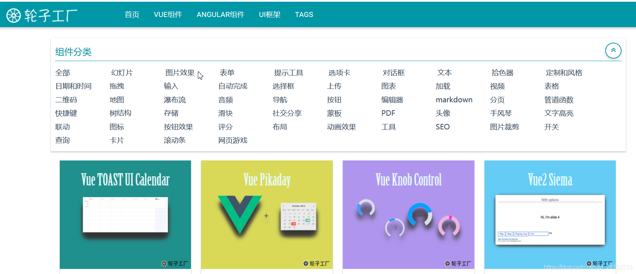Choose the 树结构 category

point(120,113)
